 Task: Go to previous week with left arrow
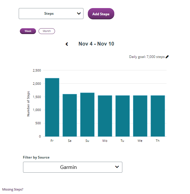click(x=67, y=44)
